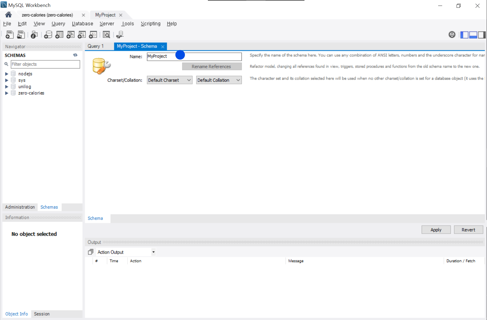Click the Revert button
This screenshot has width=487, height=320.
468,230
